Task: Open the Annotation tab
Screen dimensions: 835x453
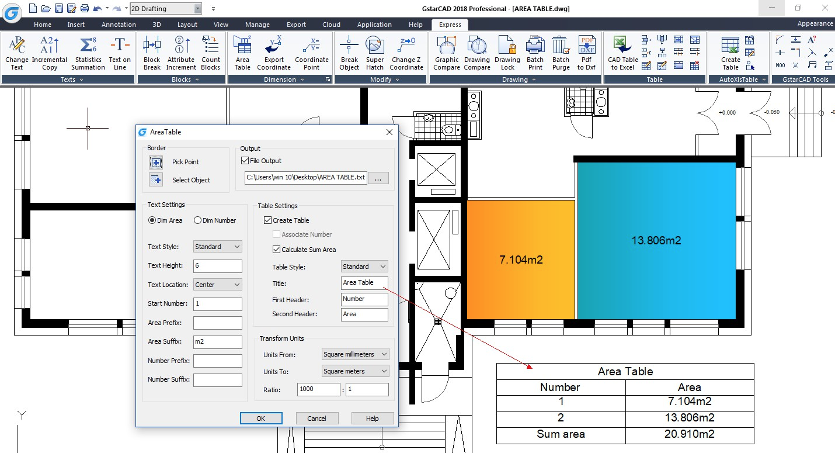Action: tap(119, 25)
